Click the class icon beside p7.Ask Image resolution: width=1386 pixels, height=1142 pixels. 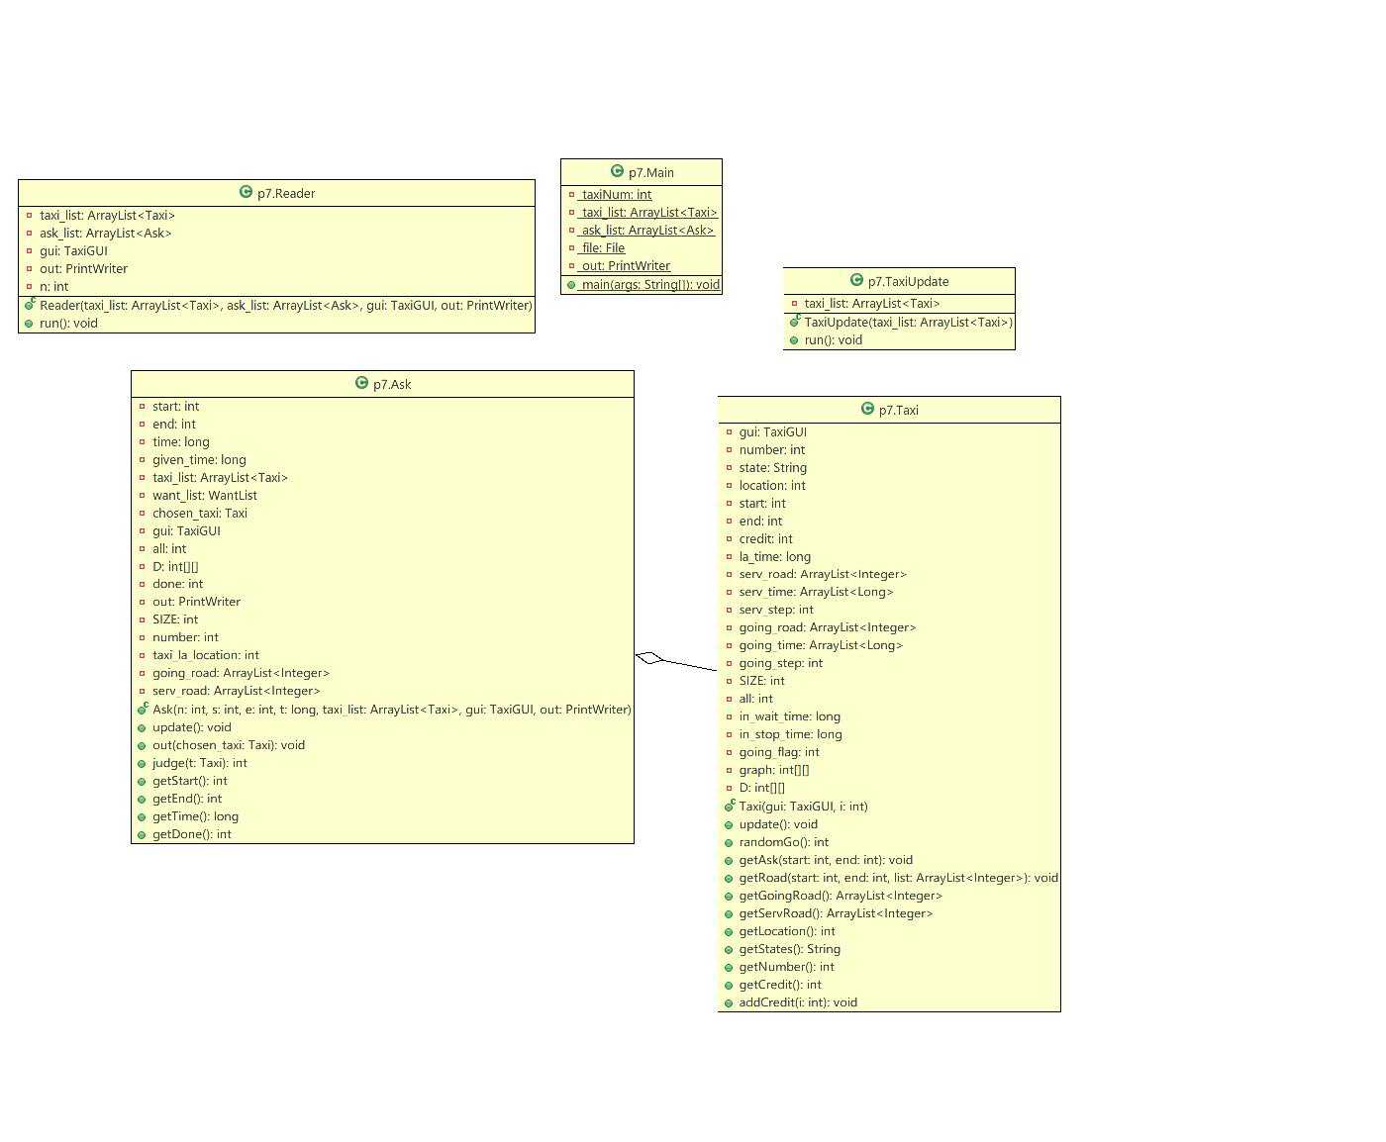click(361, 383)
